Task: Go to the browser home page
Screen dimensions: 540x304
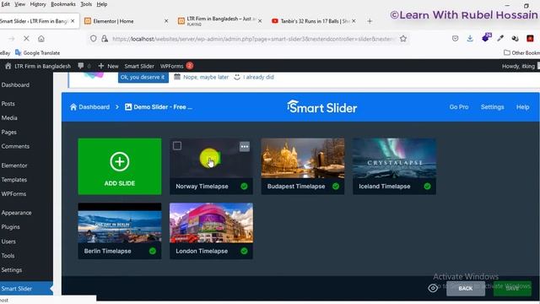Action: click(x=41, y=39)
